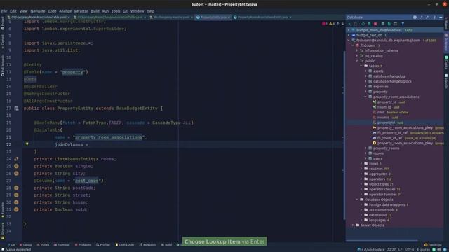This screenshot has height=252, width=449.
Task: Switch to PropertyRoomAssociationEntity.java tab
Action: (x=262, y=17)
